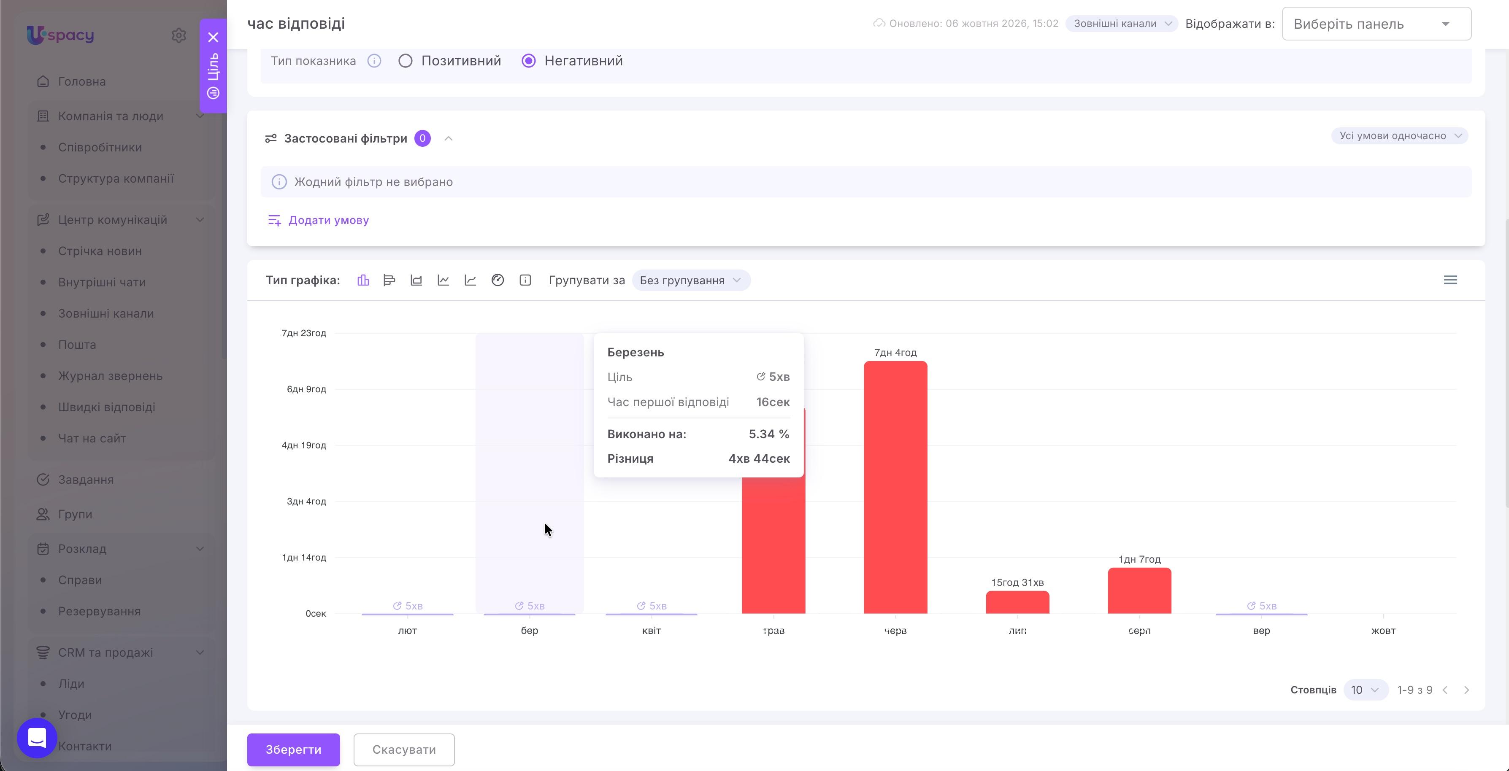1509x771 pixels.
Task: Open the Виберіть панель dropdown
Action: coord(1376,24)
